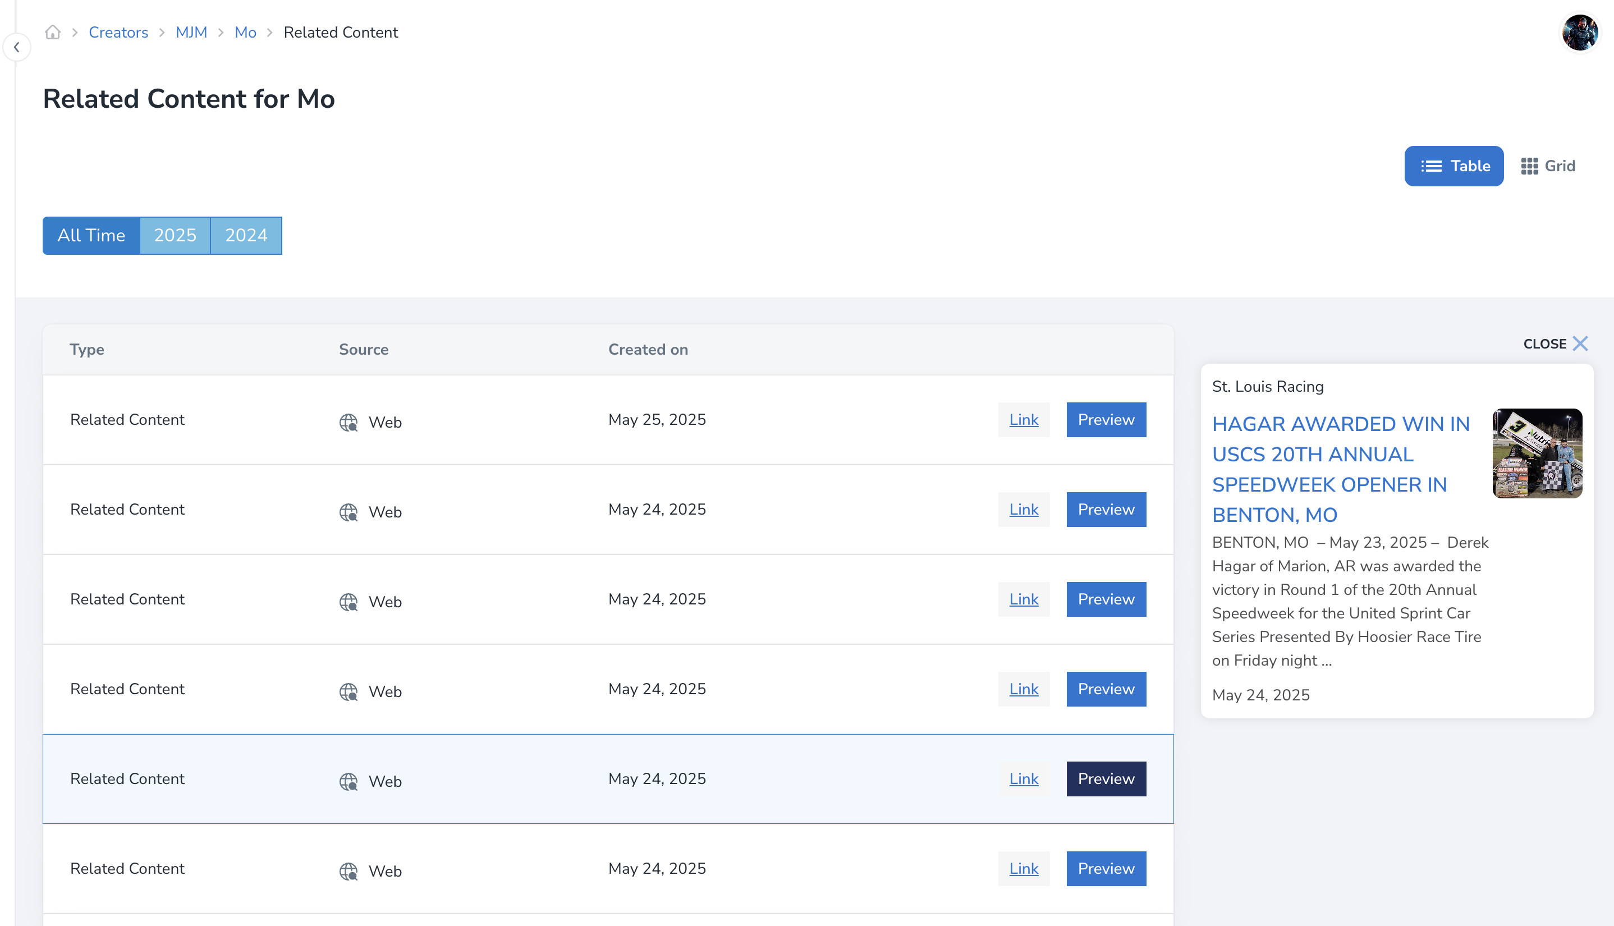Click the Type column header
The width and height of the screenshot is (1614, 926).
pos(87,349)
